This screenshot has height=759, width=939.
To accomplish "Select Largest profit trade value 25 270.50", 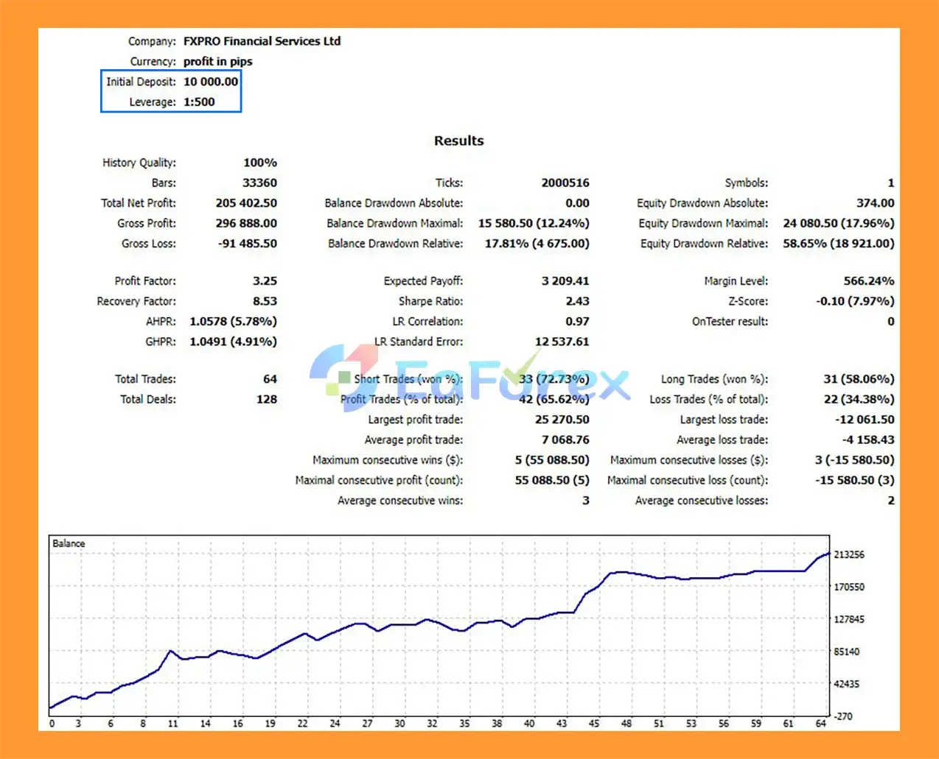I will coord(562,420).
